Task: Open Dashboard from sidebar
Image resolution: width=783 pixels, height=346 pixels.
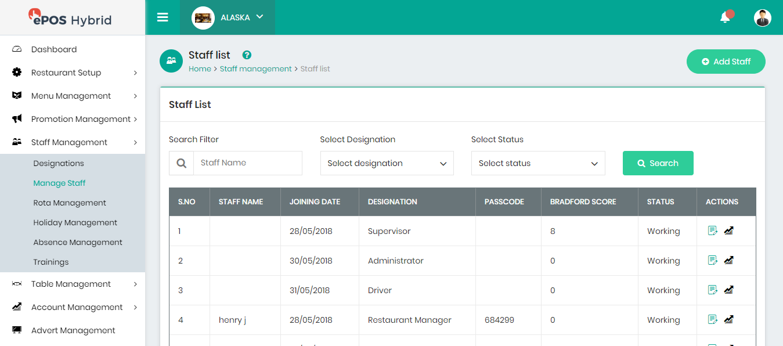Action: 54,49
